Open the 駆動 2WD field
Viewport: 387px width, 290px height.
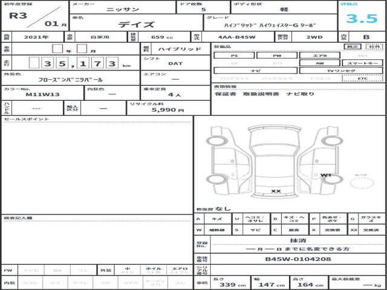pos(314,37)
